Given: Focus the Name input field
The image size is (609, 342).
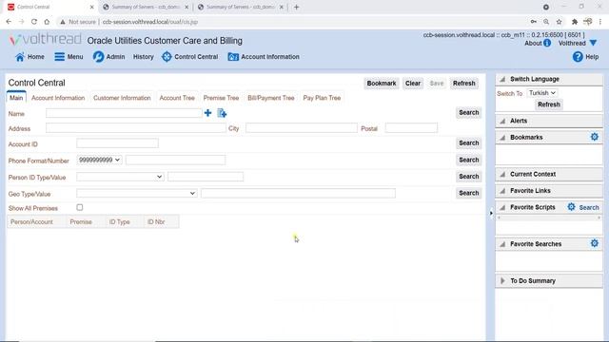Looking at the screenshot, I should 124,113.
